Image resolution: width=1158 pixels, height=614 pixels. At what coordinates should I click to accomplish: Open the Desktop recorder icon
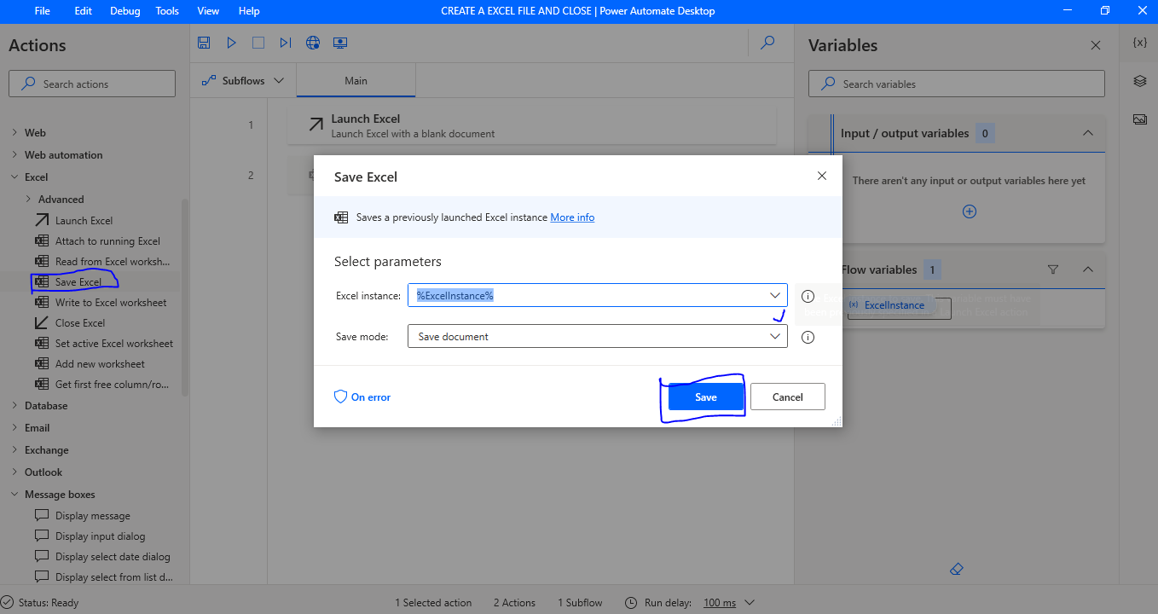(339, 42)
